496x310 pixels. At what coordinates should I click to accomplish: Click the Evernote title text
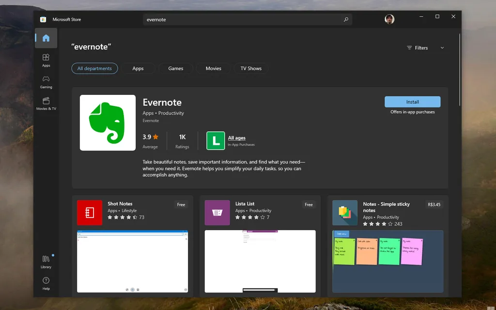tap(162, 102)
